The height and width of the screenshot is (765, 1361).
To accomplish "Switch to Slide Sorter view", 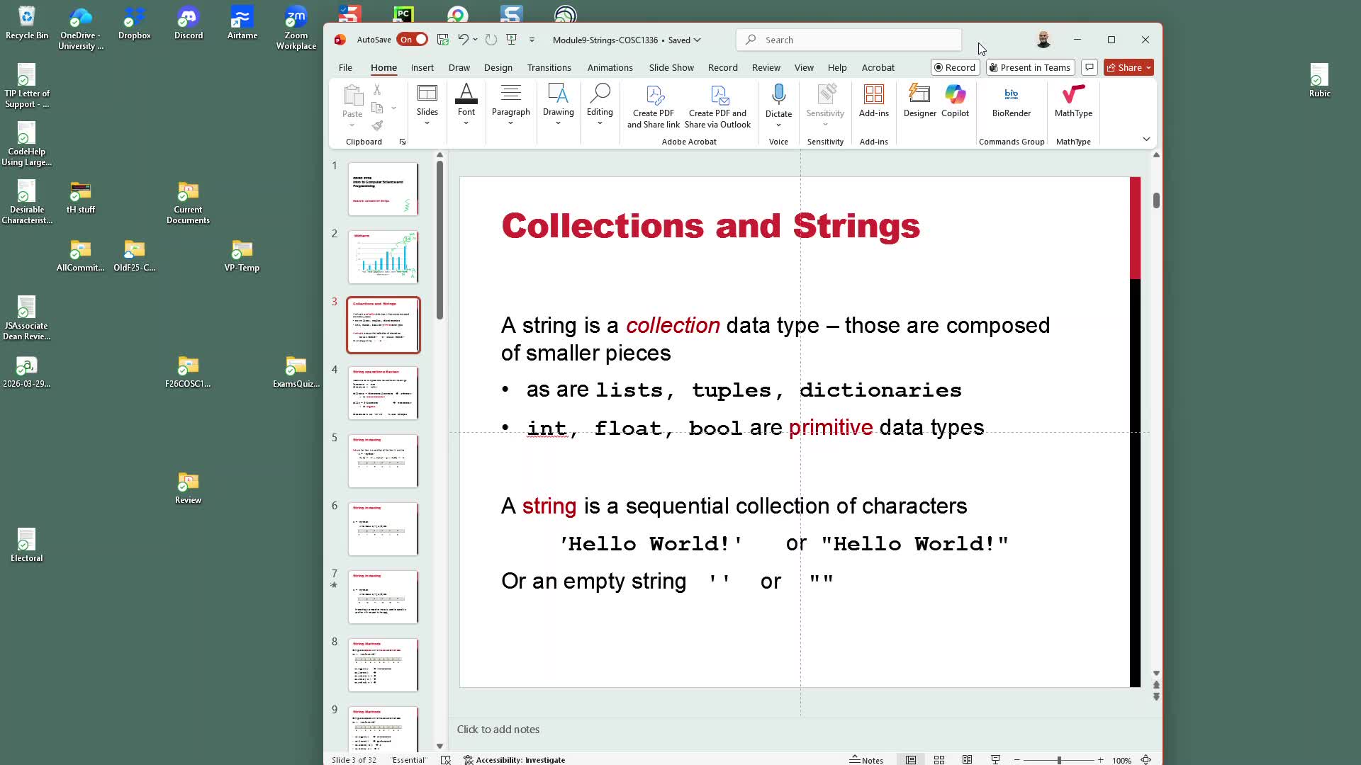I will tap(939, 759).
